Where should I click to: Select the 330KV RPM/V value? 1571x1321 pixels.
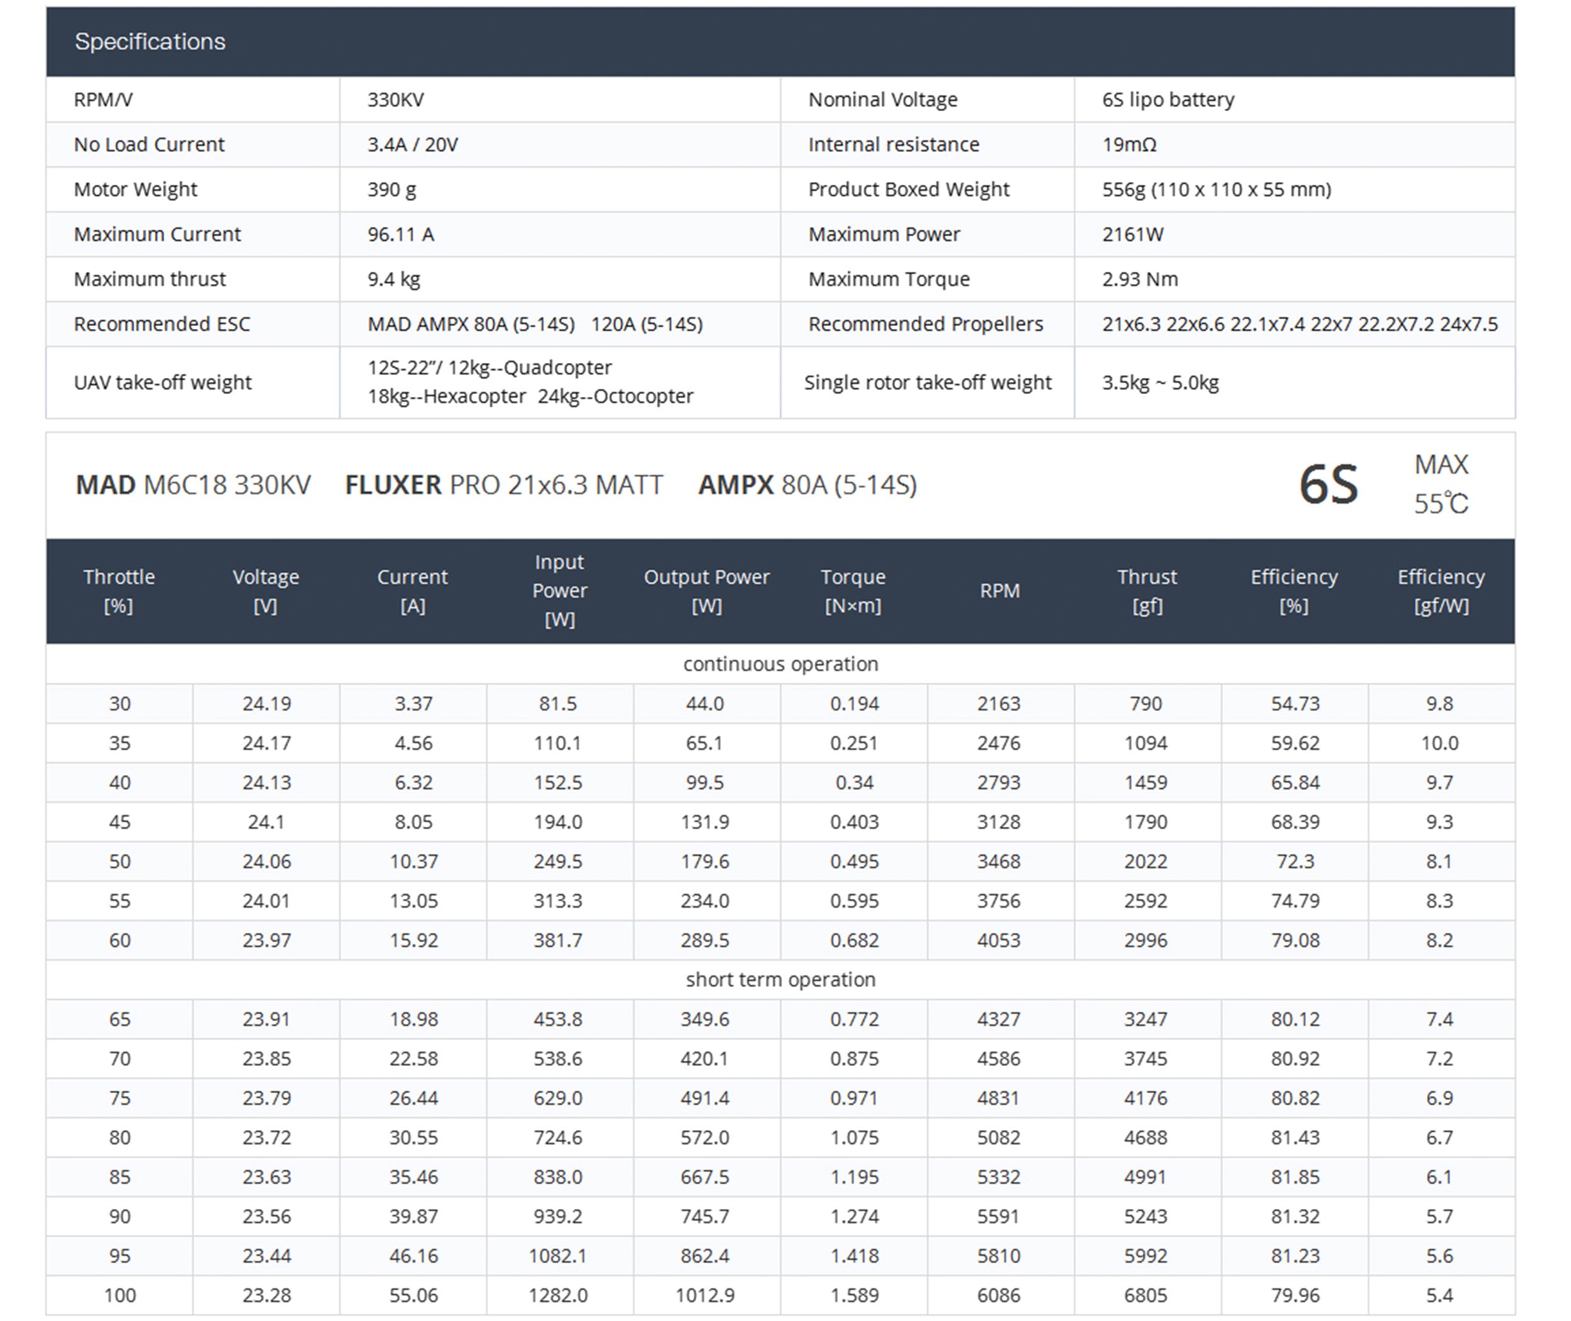coord(395,100)
